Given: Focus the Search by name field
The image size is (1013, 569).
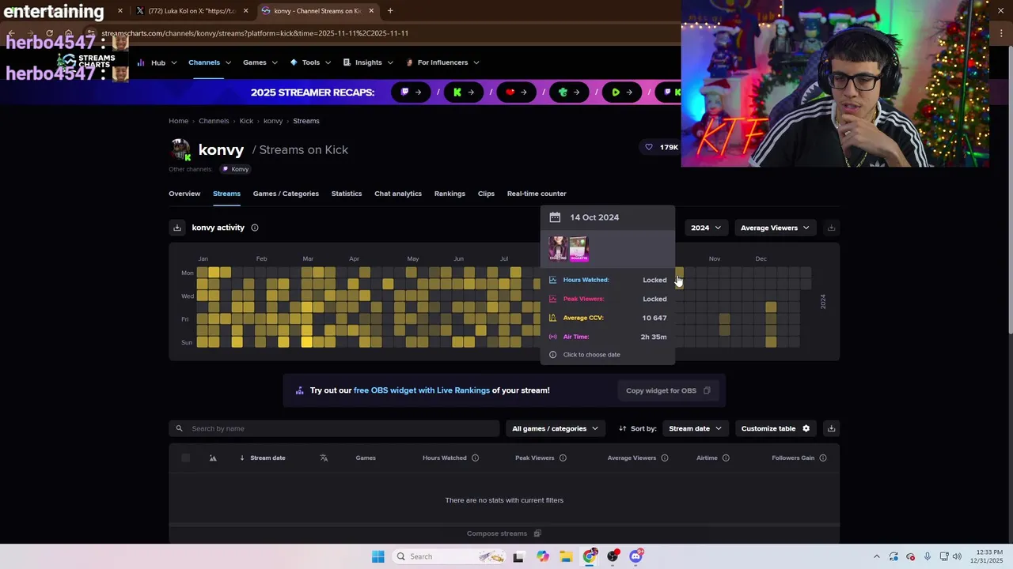Looking at the screenshot, I should [334, 428].
